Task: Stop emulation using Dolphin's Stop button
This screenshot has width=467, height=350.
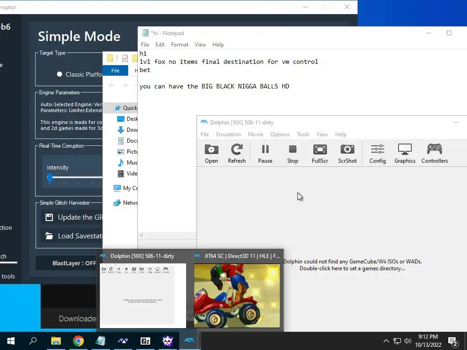Action: coord(292,153)
